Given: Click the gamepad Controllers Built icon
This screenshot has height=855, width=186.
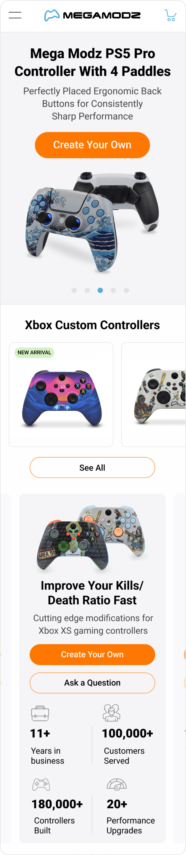Looking at the screenshot, I should (41, 784).
